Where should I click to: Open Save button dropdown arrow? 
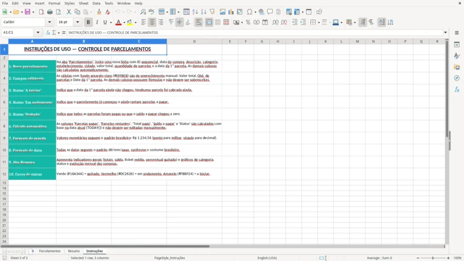33,12
